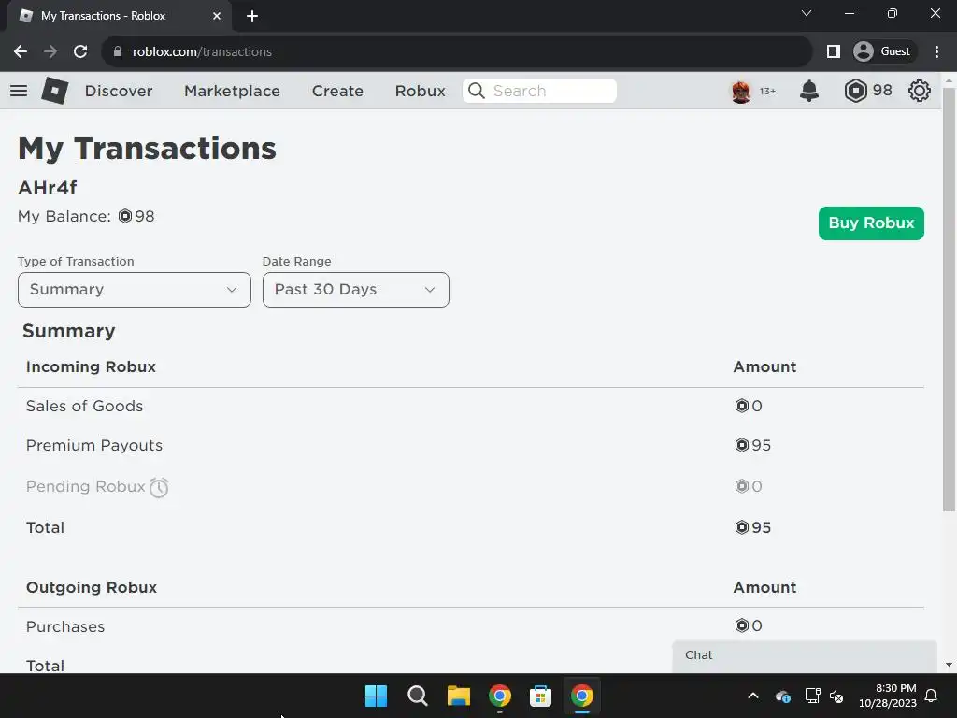This screenshot has height=718, width=957.
Task: Click the Pending Robux clock icon
Action: pos(159,487)
